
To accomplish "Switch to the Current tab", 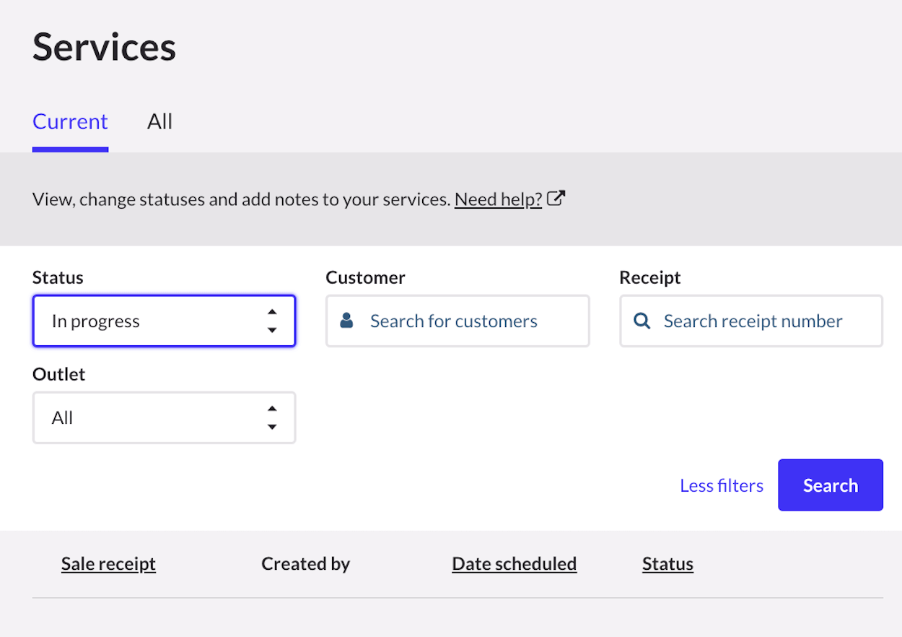I will [x=70, y=121].
